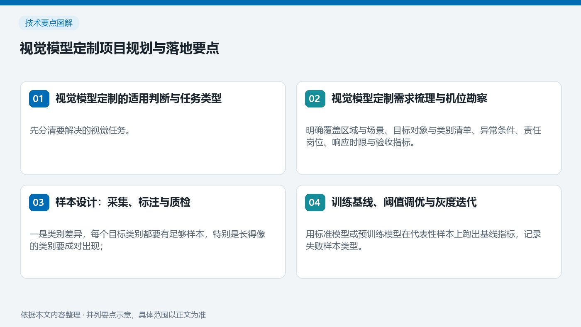Screen dimensions: 581x327
Task: Select heading 视觉模型定制需求梳理与机位勘察
Action: pyautogui.click(x=409, y=99)
